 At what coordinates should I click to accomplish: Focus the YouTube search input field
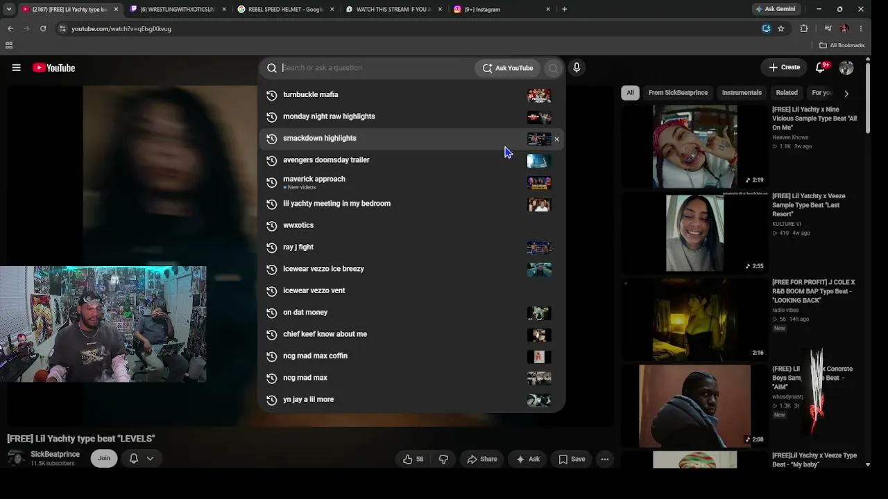coord(375,68)
